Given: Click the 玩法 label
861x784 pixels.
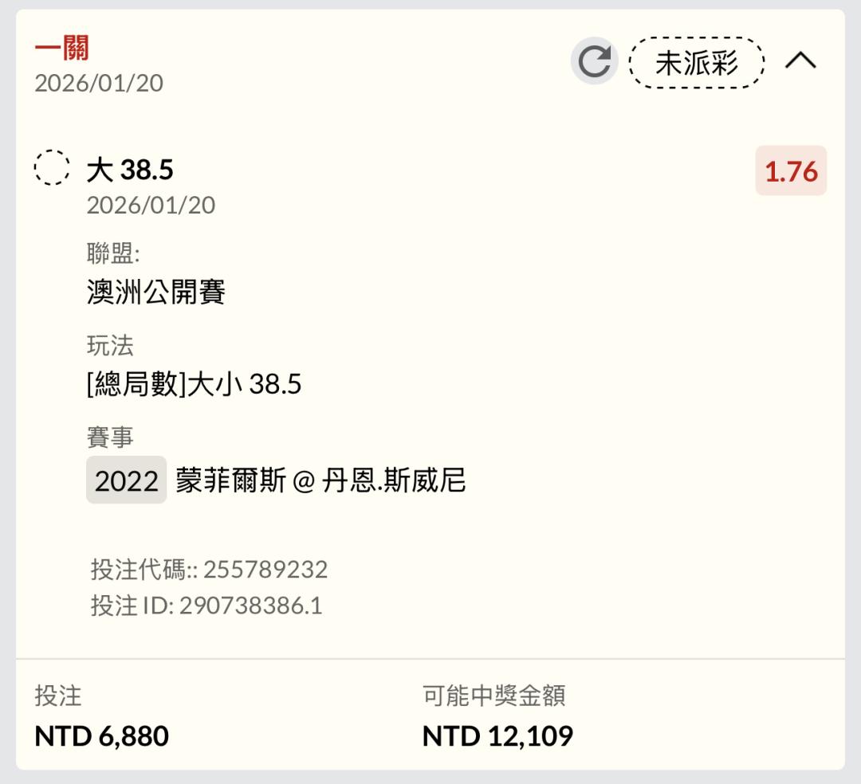Looking at the screenshot, I should point(110,346).
